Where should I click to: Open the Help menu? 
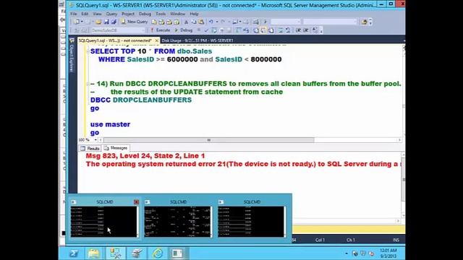tap(194, 14)
